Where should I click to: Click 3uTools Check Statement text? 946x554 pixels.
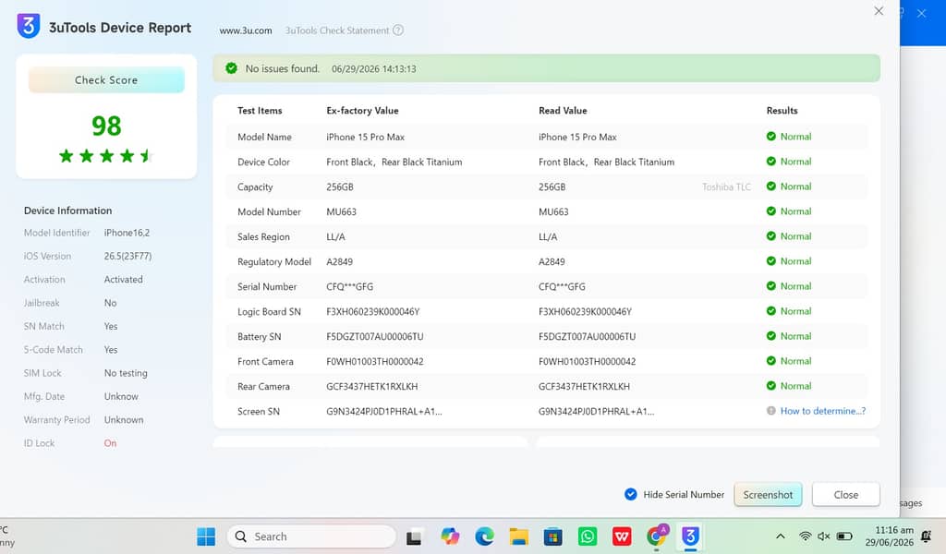click(337, 30)
